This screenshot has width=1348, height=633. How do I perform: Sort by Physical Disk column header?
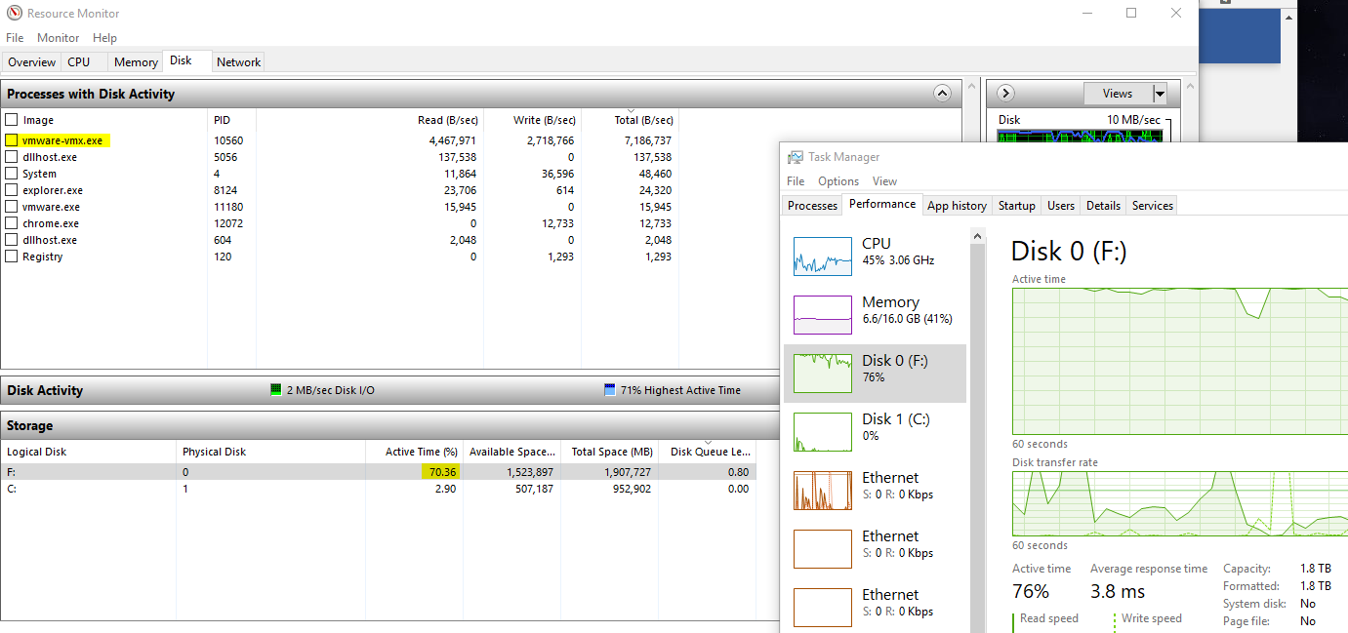[x=270, y=452]
